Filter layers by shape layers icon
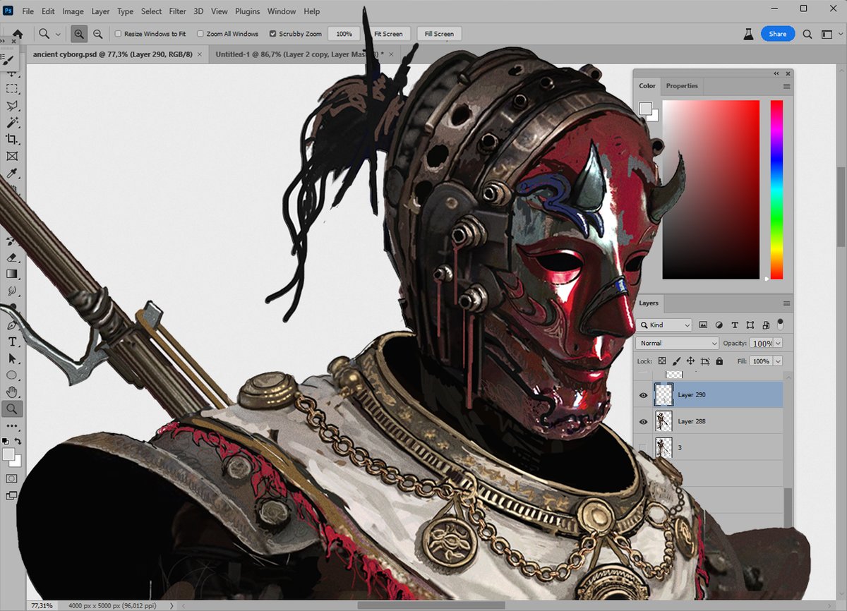The width and height of the screenshot is (847, 611). pyautogui.click(x=750, y=325)
